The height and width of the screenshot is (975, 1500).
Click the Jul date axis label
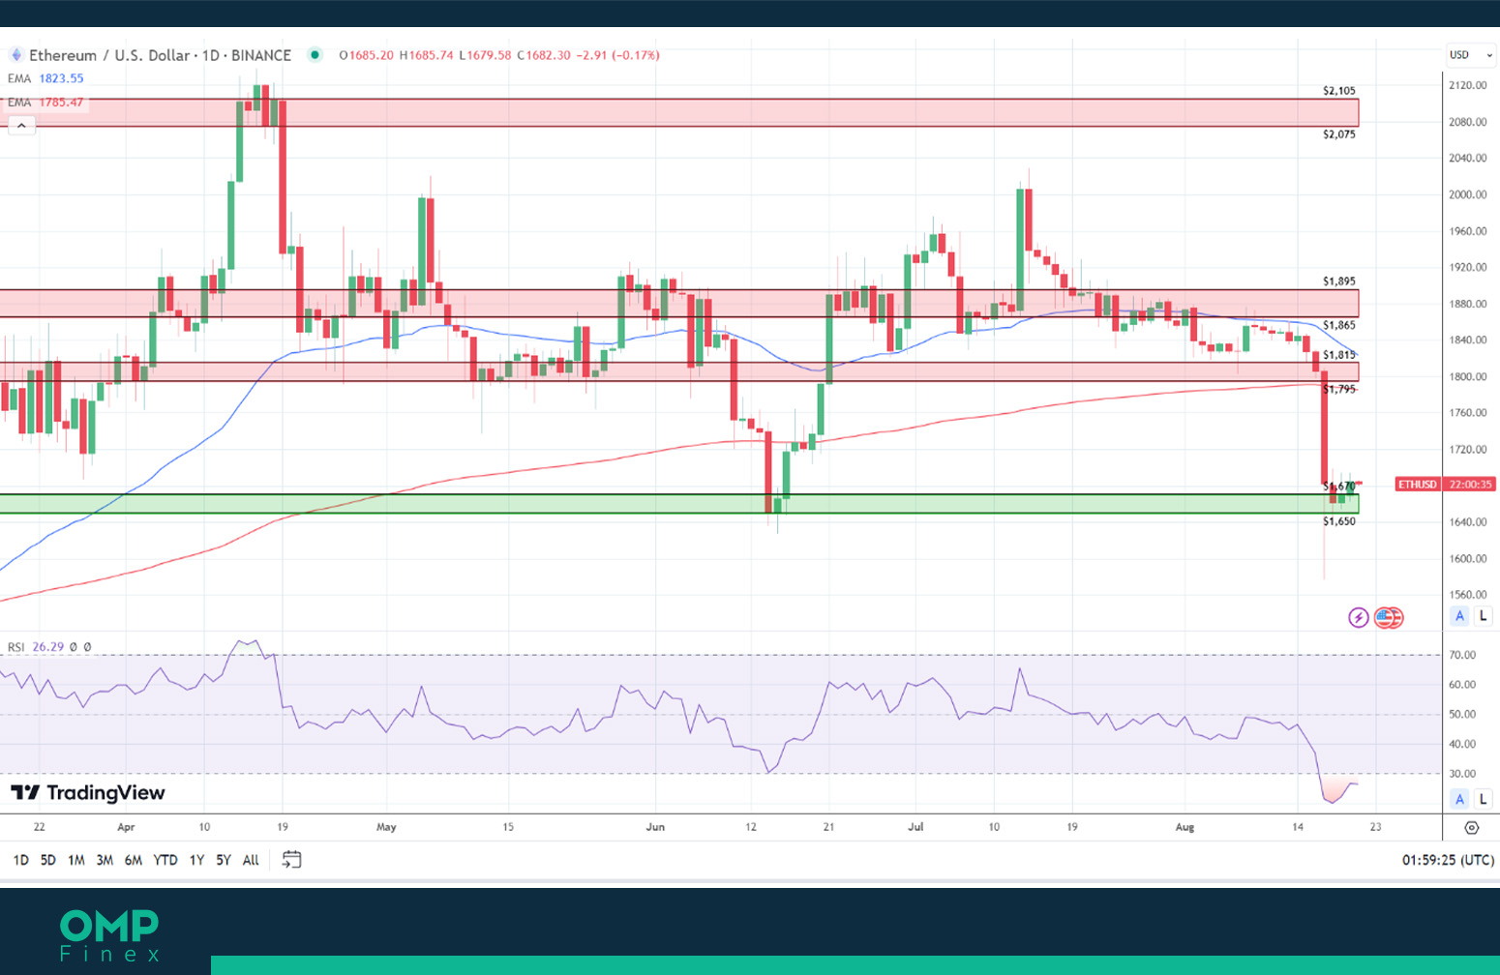(x=915, y=827)
